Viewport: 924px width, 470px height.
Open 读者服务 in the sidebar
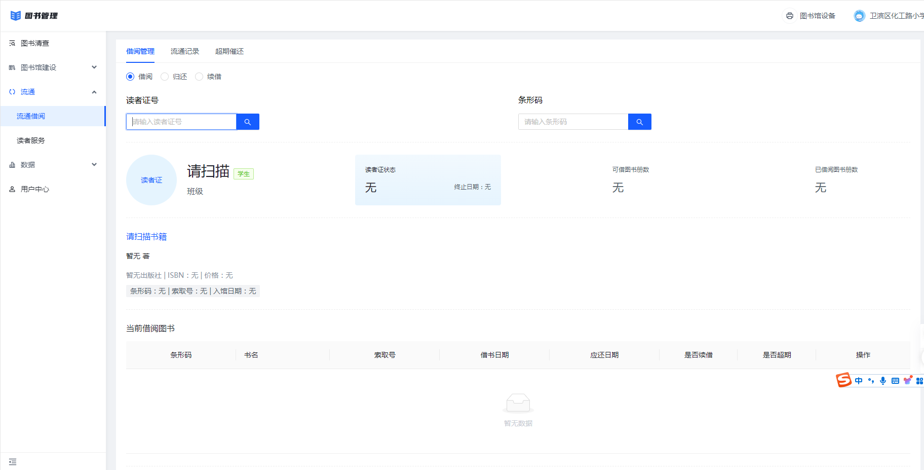(31, 140)
